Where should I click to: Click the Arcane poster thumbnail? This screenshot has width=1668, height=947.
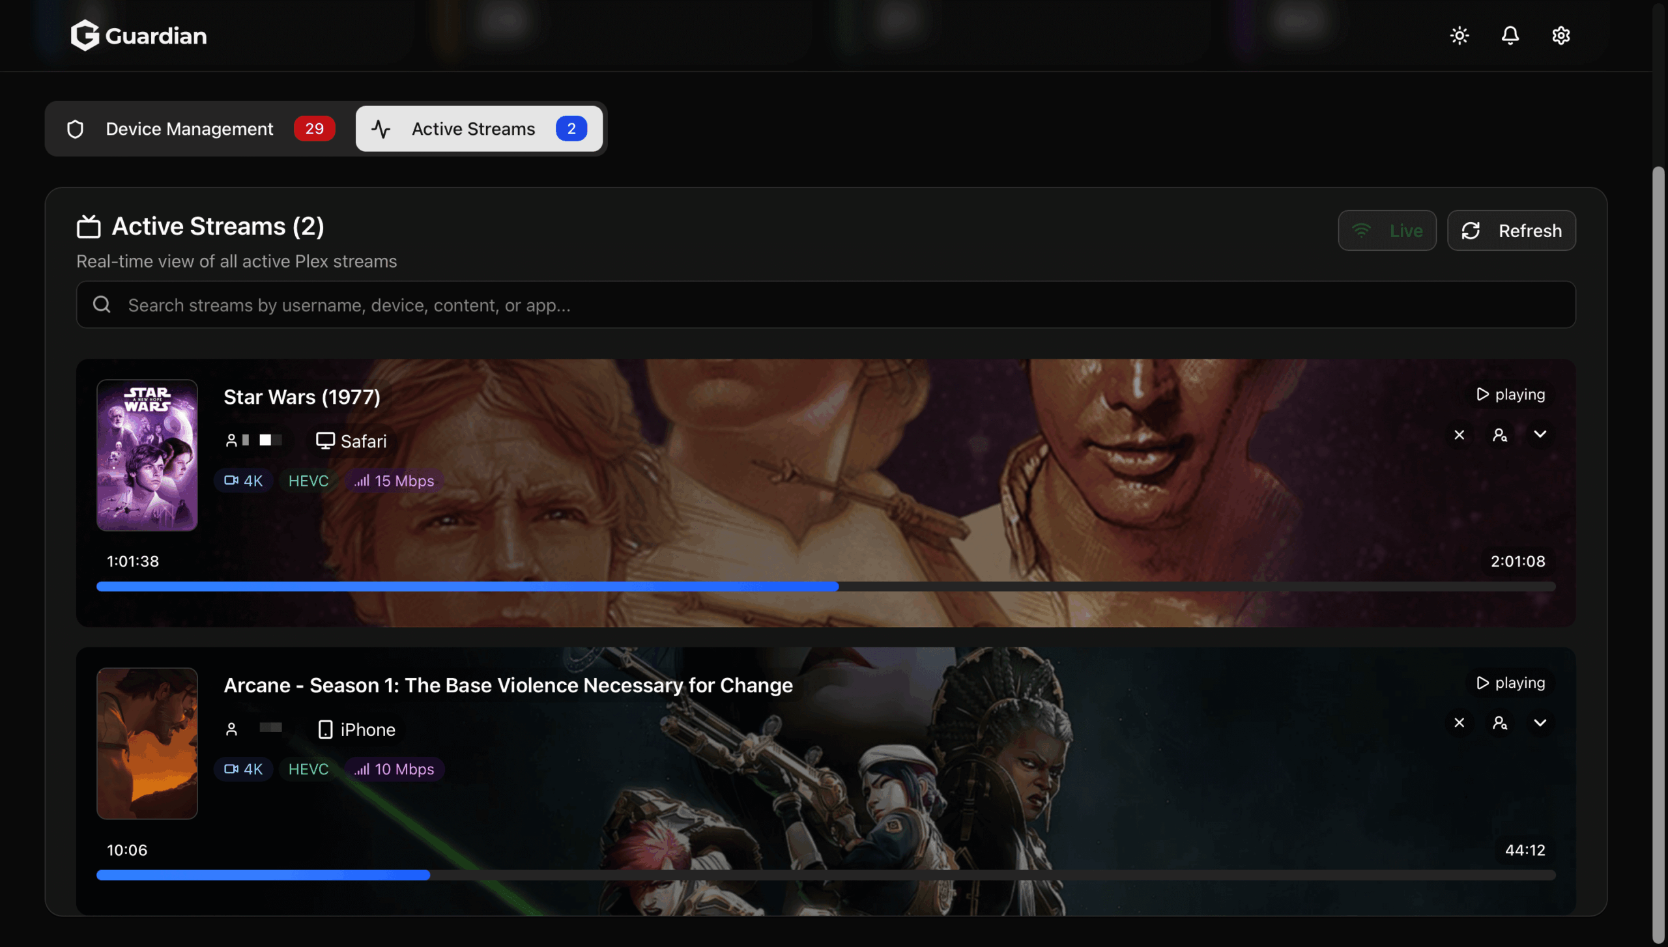(x=147, y=743)
